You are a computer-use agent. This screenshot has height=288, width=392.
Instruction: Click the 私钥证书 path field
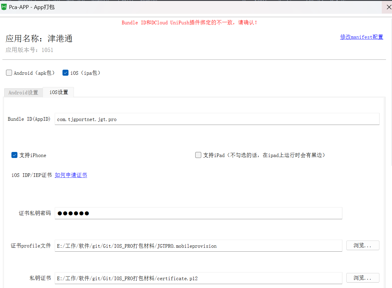(x=198, y=278)
